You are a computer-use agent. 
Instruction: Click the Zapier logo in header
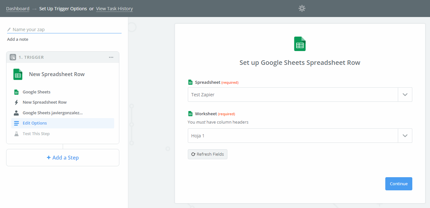(x=302, y=9)
